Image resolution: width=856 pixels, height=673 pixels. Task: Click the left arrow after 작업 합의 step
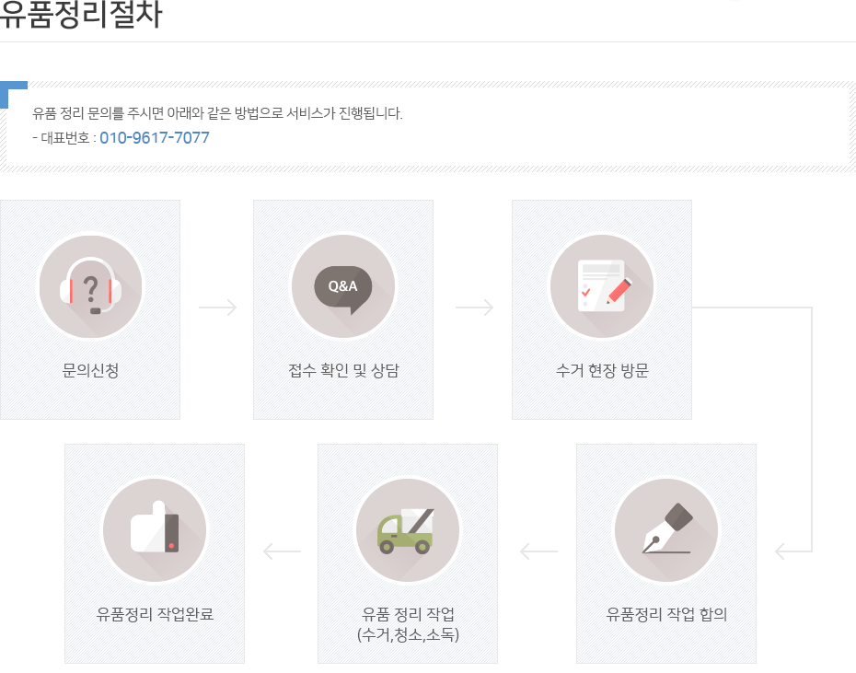click(538, 551)
